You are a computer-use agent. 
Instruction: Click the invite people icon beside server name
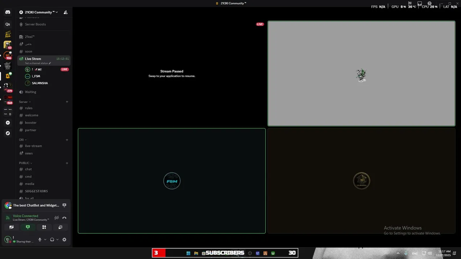[66, 12]
